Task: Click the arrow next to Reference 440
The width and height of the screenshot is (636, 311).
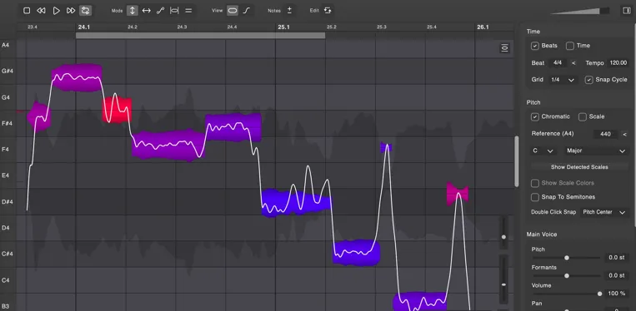Action: pos(624,134)
